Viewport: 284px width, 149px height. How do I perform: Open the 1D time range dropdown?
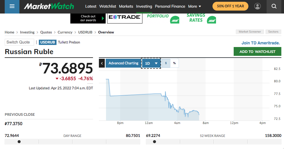pos(151,63)
